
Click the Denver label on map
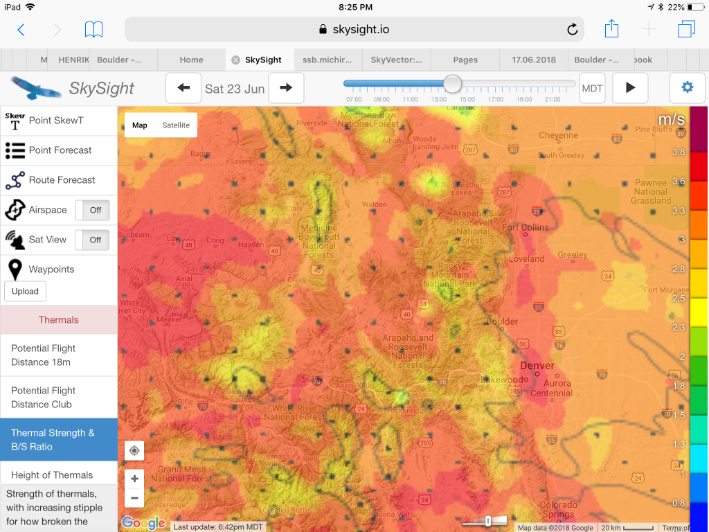pyautogui.click(x=537, y=366)
